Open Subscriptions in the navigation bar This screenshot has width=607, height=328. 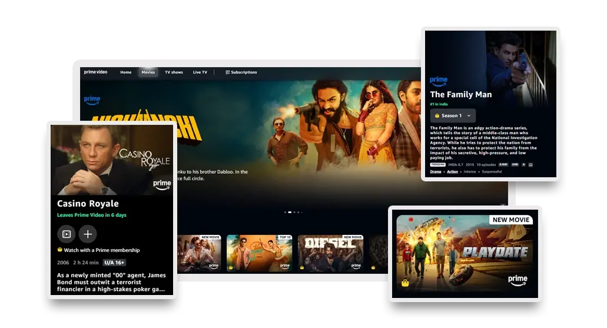241,72
